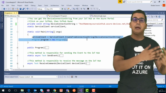The height and width of the screenshot is (93, 166).
Task: Open the Debug menu
Action: [33, 5]
